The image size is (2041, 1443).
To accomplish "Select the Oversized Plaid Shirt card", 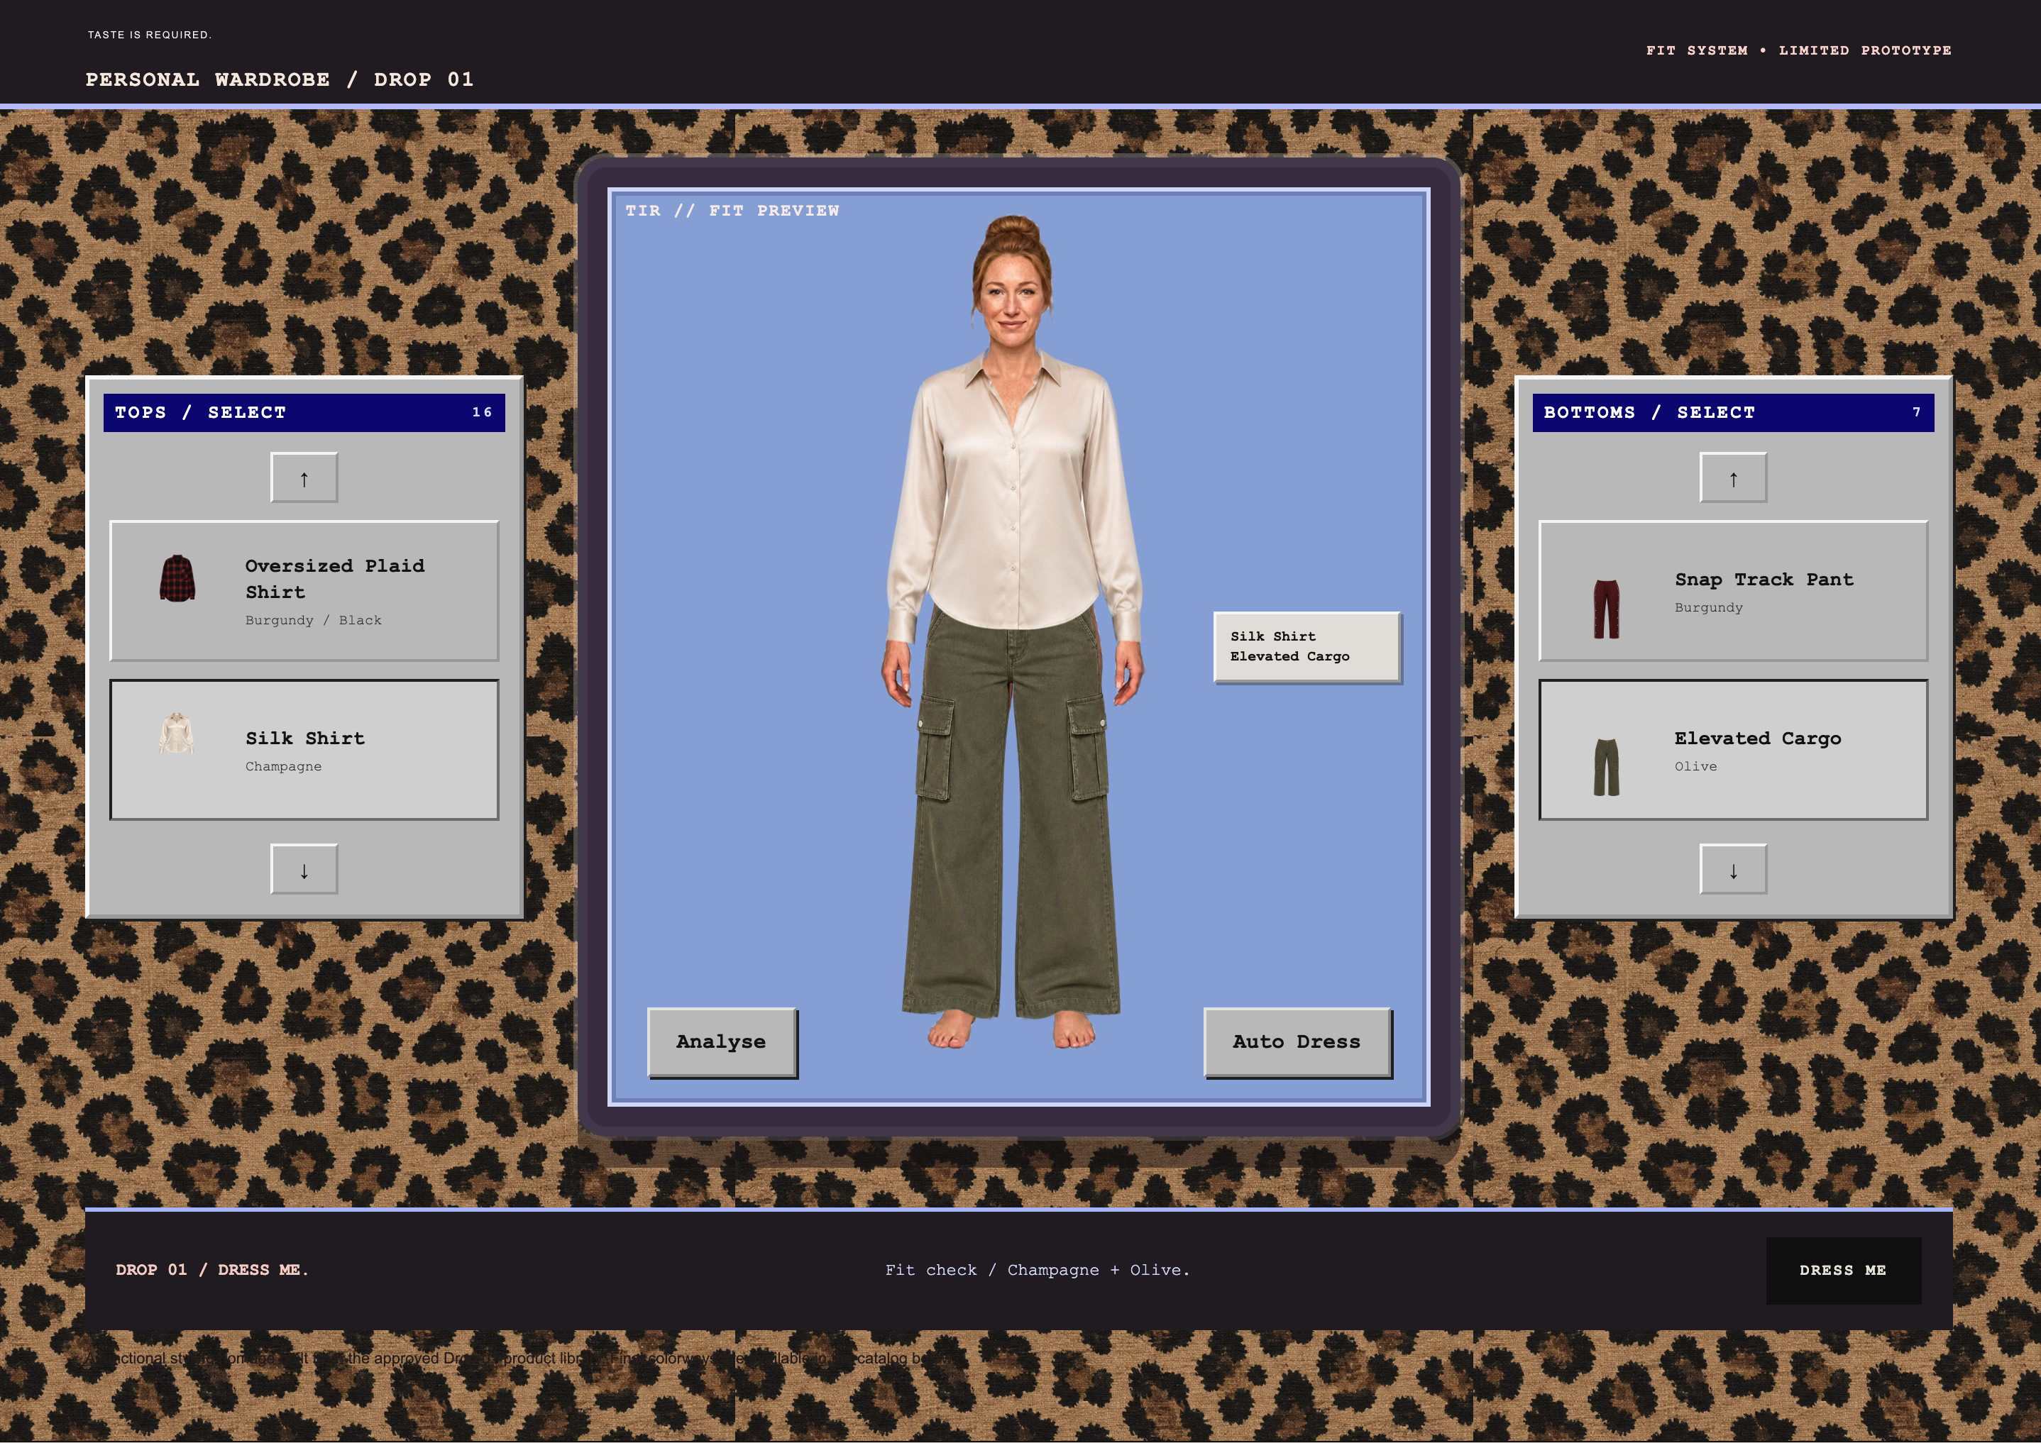I will click(304, 591).
